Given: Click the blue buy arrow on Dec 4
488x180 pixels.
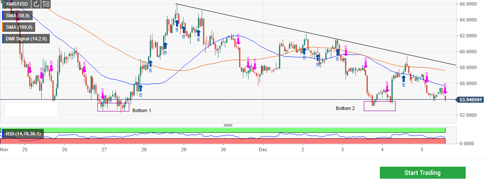Looking at the screenshot, I should [404, 78].
